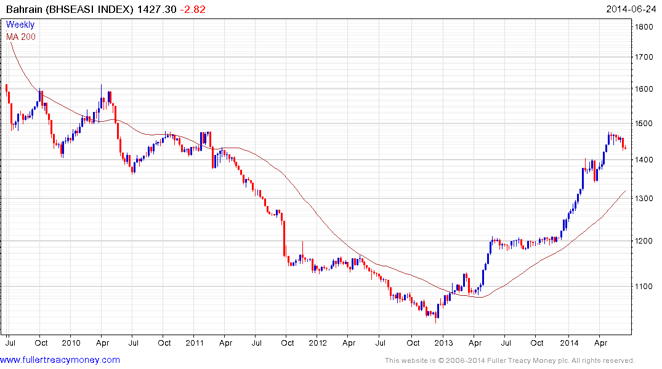Viewport: 662px width, 369px height.
Task: Click the 2012 year label on time axis
Action: (x=318, y=343)
